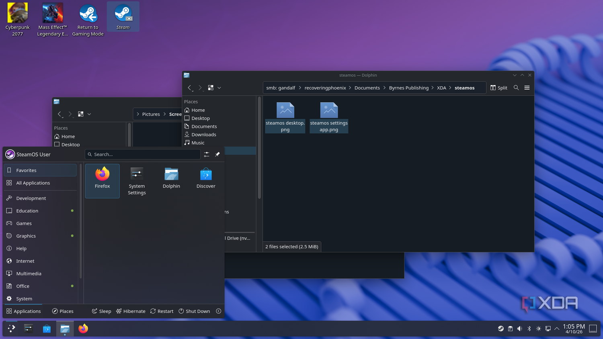The image size is (603, 339).
Task: Click 'Documents' breadcrumb in path bar
Action: point(367,88)
